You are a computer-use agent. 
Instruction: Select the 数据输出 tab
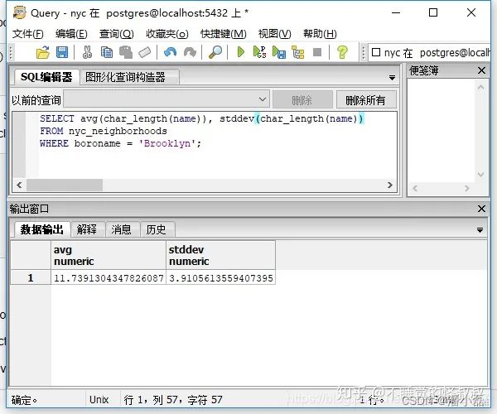point(42,229)
